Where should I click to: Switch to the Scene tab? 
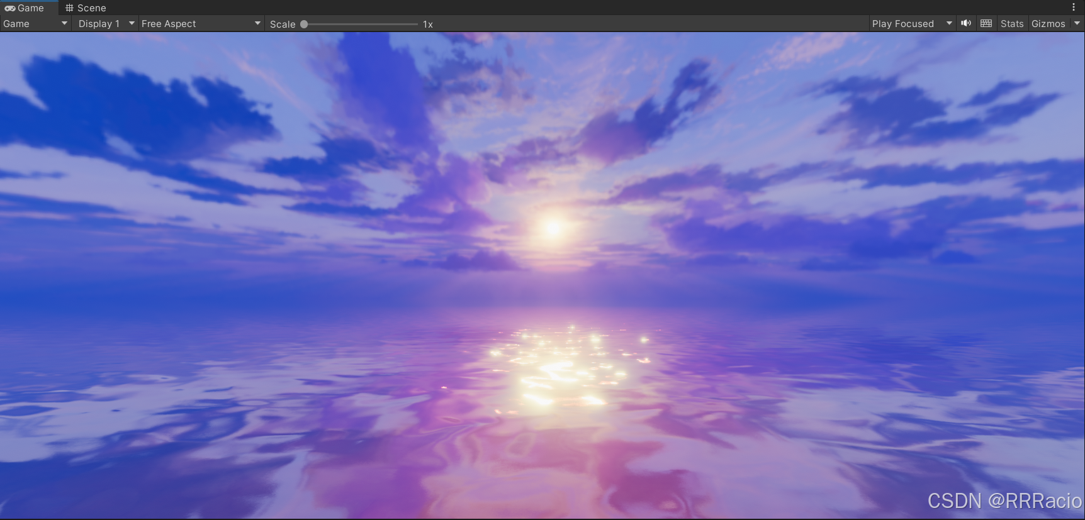pyautogui.click(x=86, y=8)
